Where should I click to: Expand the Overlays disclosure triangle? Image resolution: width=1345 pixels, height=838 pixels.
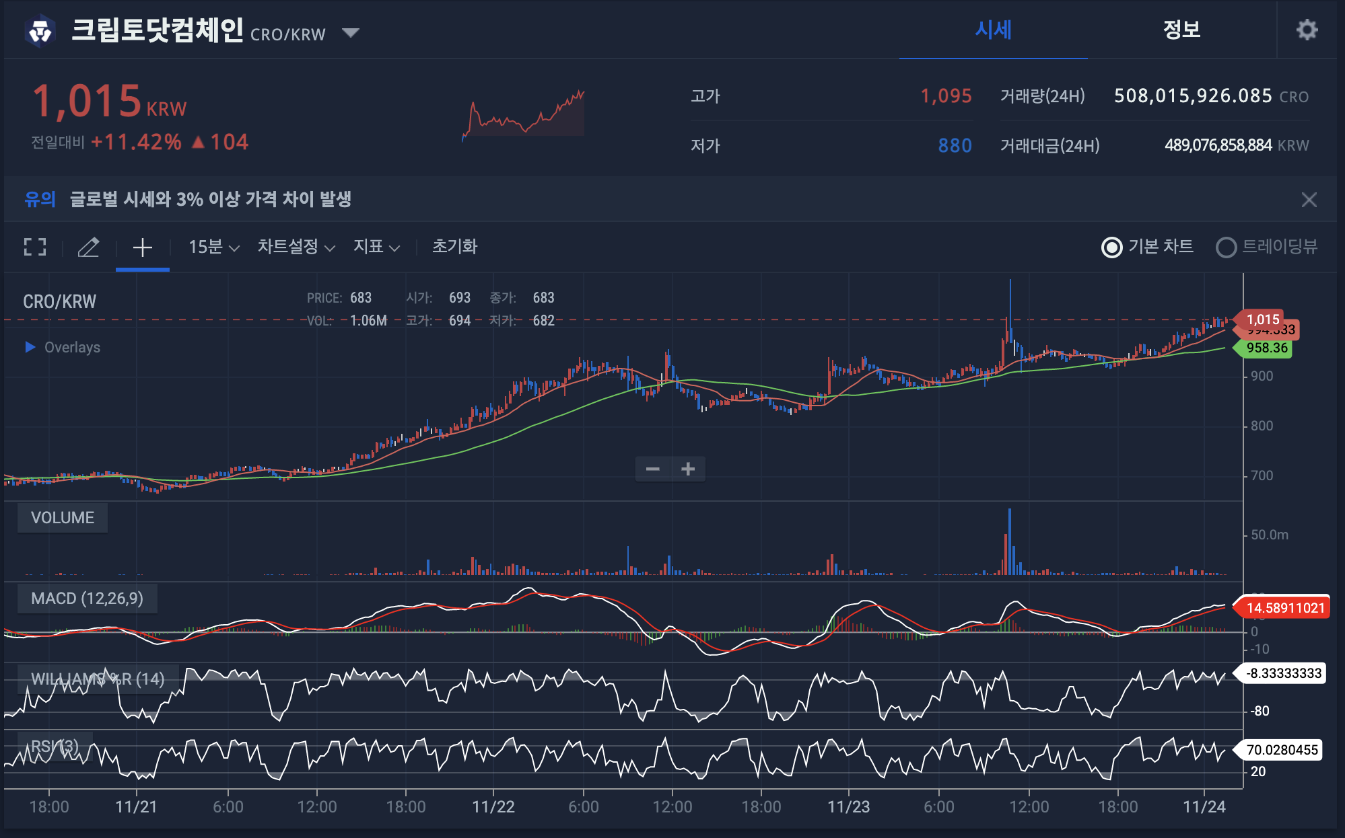point(30,347)
